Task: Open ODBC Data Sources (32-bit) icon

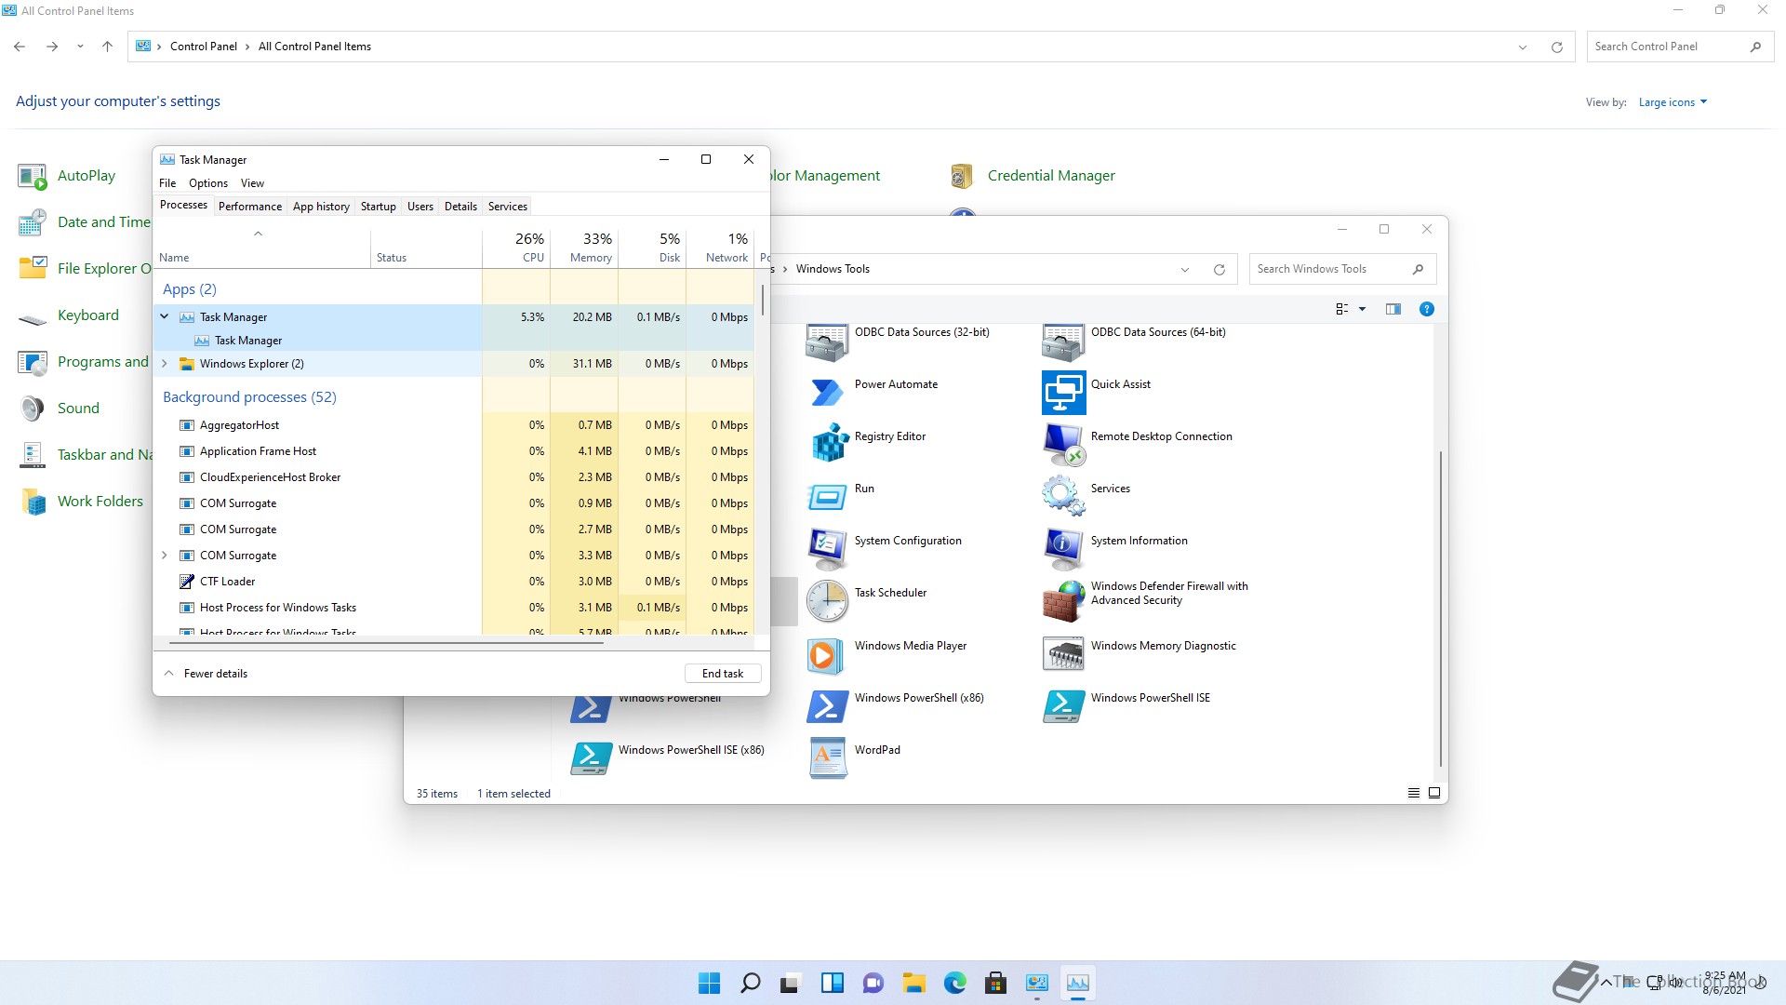Action: 827,342
